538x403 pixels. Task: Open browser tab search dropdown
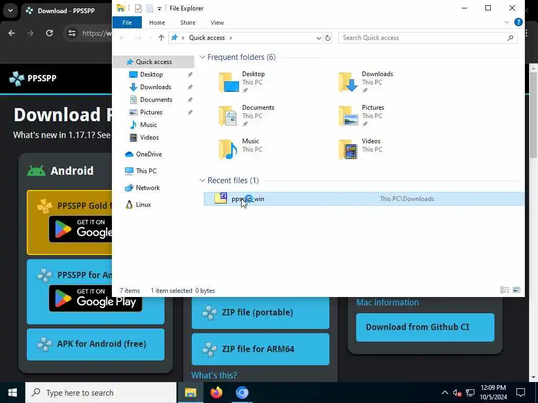tap(11, 10)
